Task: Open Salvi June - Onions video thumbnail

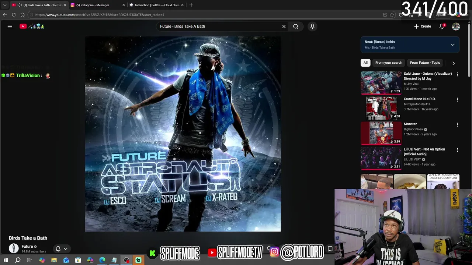Action: click(381, 82)
